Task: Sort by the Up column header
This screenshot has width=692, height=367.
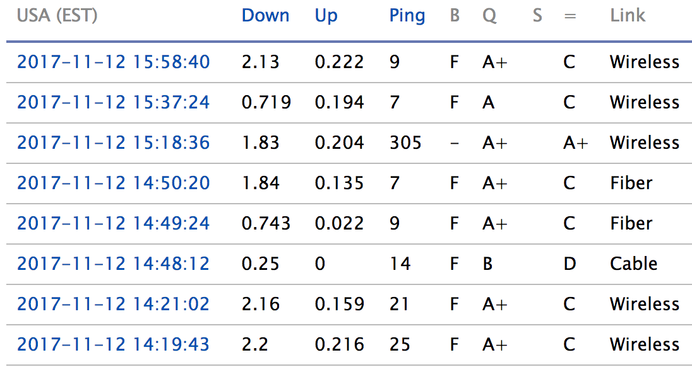Action: point(326,16)
